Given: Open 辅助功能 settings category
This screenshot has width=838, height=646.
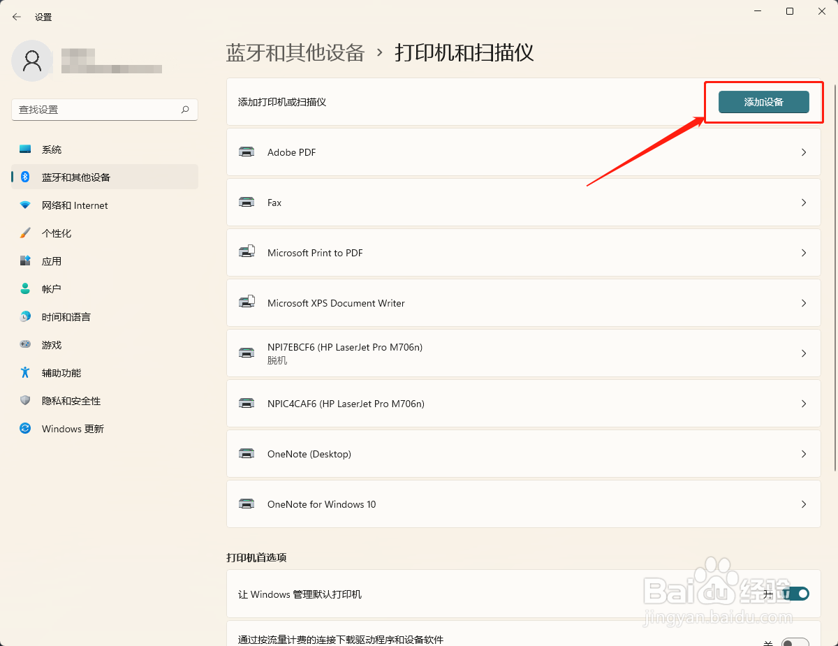Looking at the screenshot, I should [105, 373].
